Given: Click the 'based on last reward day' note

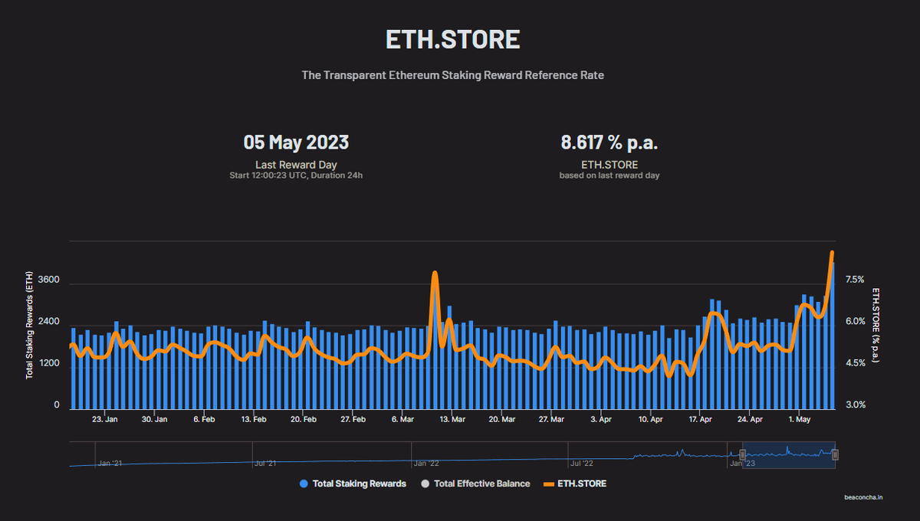Looking at the screenshot, I should [609, 175].
